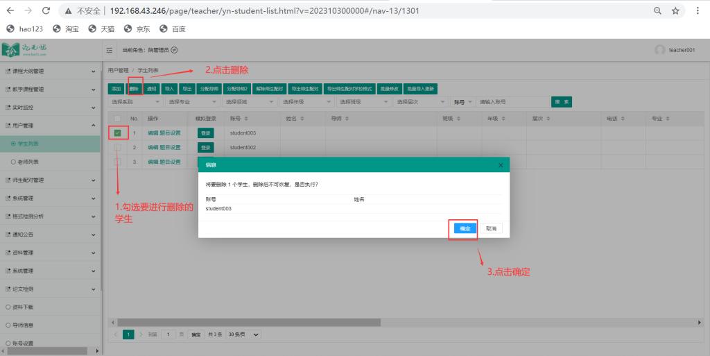Uncheck the checkbox for student003 row
The image size is (710, 356).
point(117,133)
